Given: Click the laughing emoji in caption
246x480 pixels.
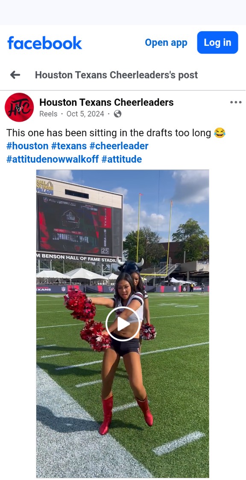Looking at the screenshot, I should coord(220,133).
